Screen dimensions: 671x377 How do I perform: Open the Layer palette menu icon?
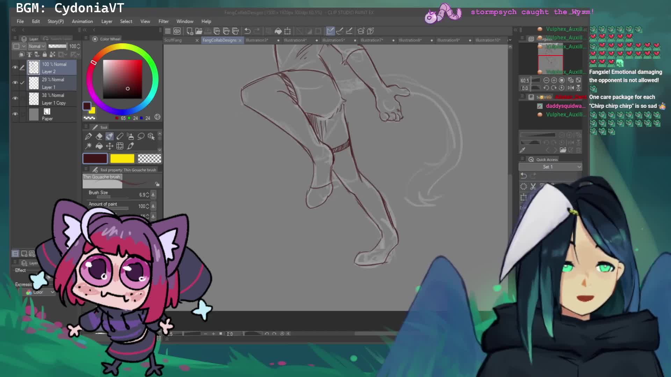click(15, 38)
